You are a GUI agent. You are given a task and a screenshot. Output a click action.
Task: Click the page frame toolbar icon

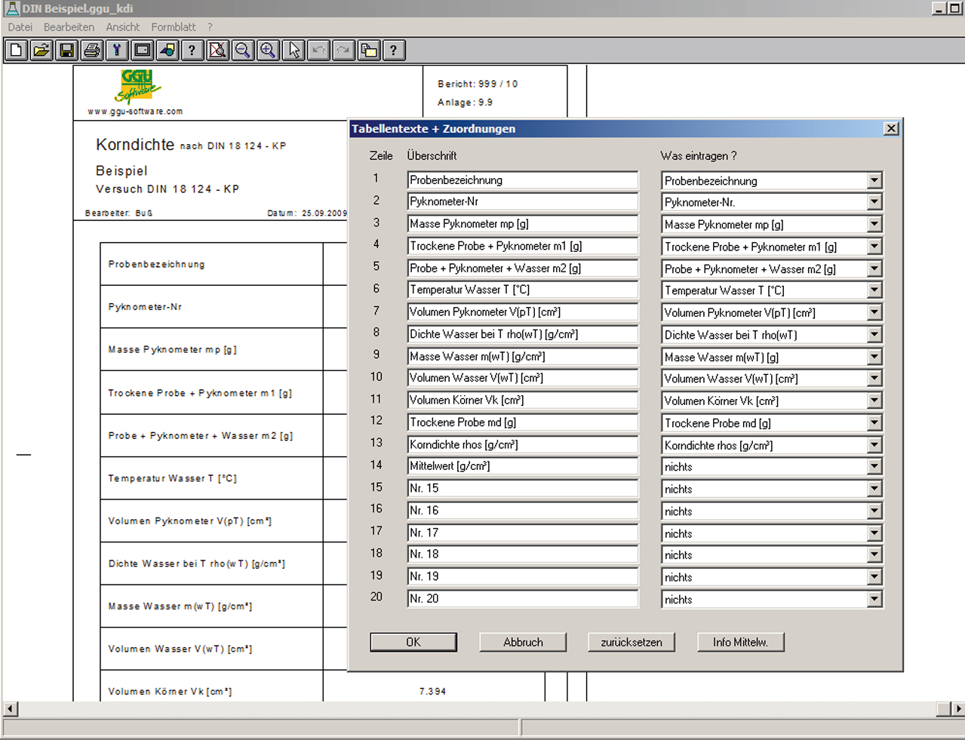142,51
